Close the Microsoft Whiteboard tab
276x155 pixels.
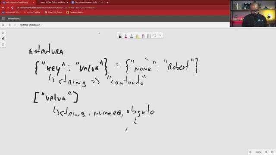tap(33, 3)
